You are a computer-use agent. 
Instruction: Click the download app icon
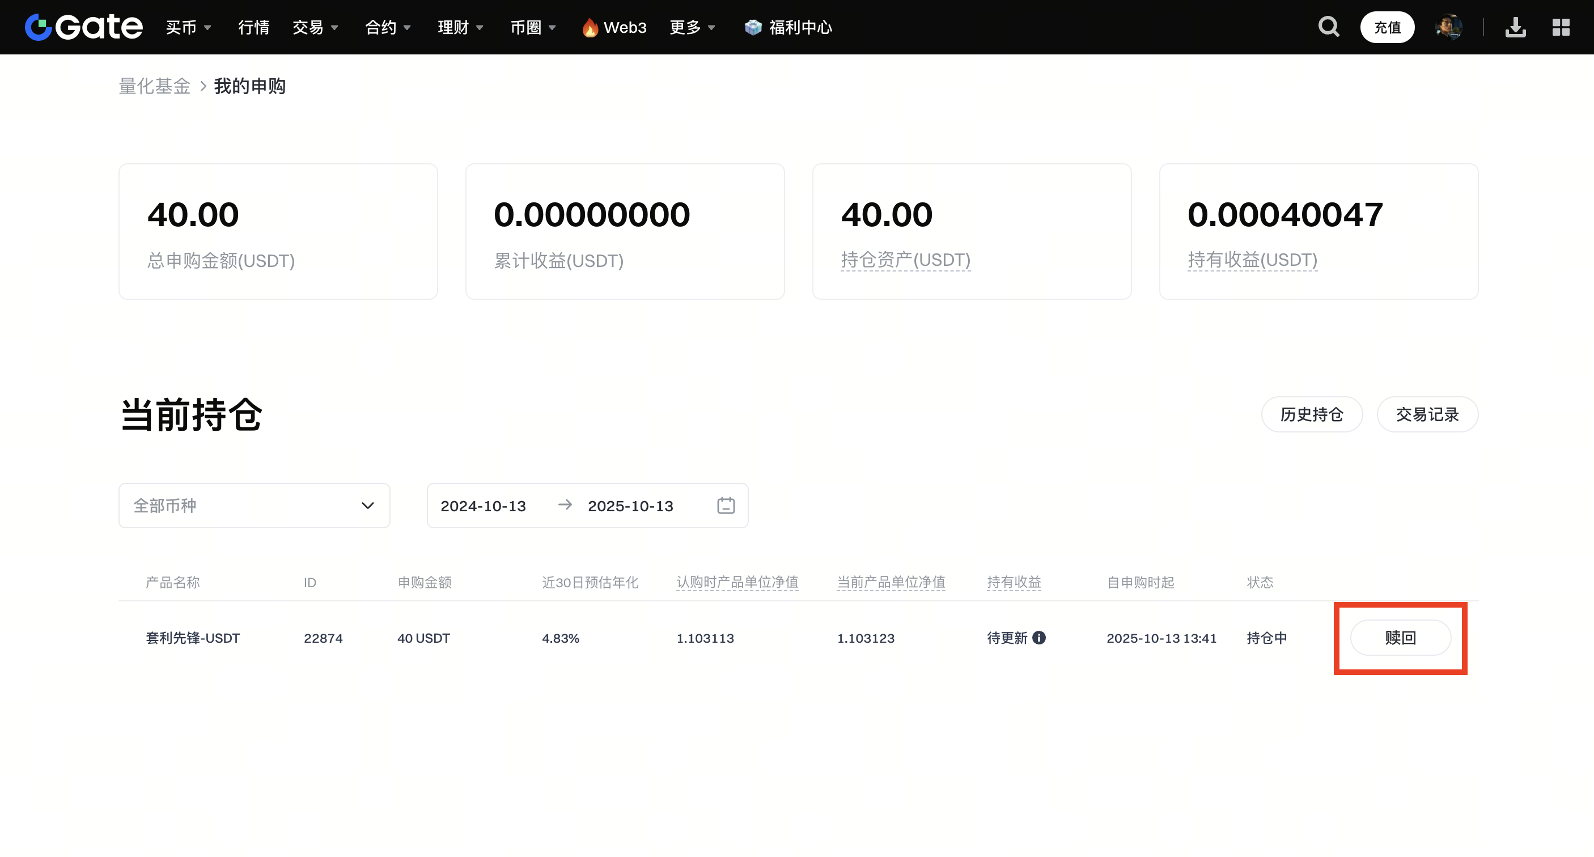1515,27
